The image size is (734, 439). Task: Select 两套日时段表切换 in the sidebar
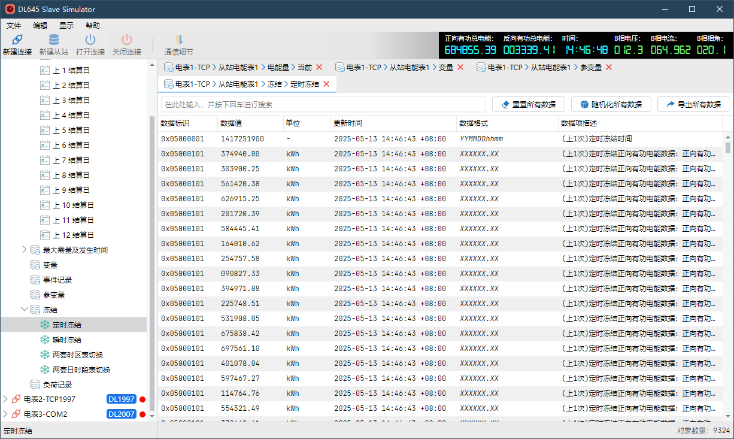tap(81, 370)
